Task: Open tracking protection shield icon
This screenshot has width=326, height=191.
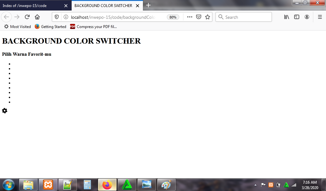Action: tap(57, 17)
